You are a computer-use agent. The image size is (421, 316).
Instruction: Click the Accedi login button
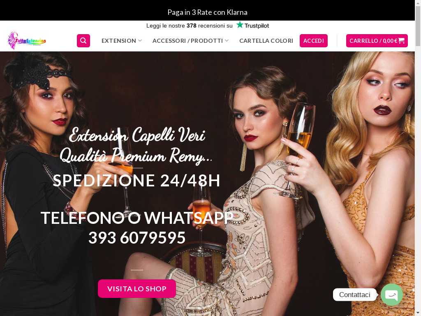click(314, 41)
